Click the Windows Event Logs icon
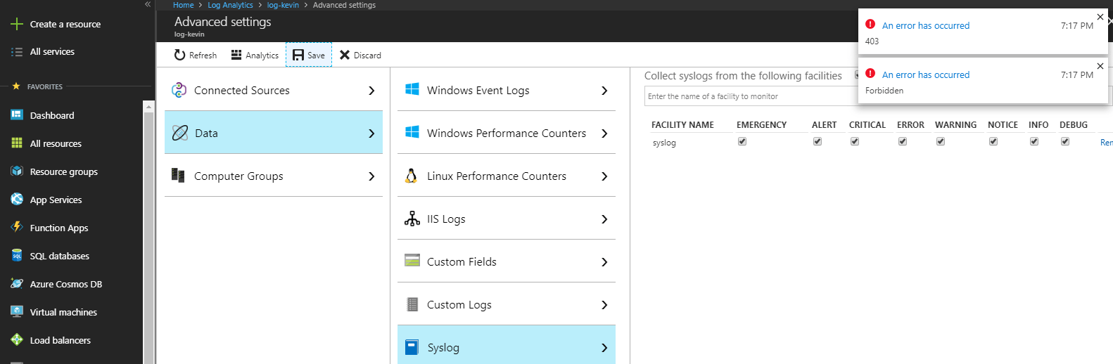Image resolution: width=1113 pixels, height=364 pixels. click(x=412, y=89)
